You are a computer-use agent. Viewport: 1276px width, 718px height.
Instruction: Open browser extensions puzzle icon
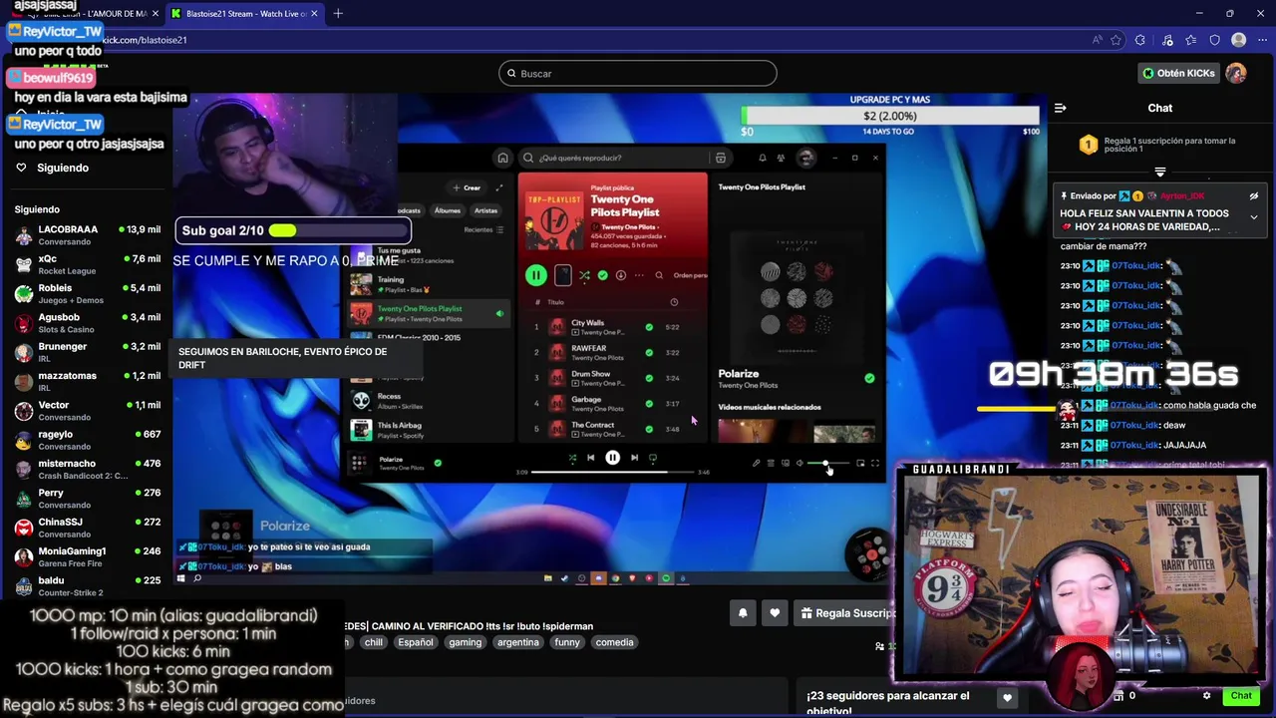tap(1140, 40)
